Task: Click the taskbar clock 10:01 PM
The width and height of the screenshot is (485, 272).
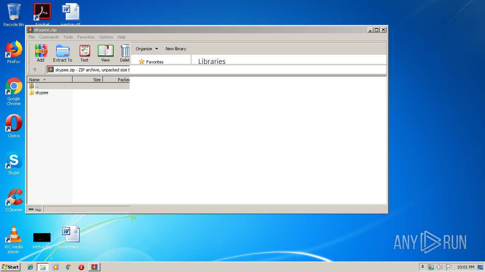Action: point(465,267)
